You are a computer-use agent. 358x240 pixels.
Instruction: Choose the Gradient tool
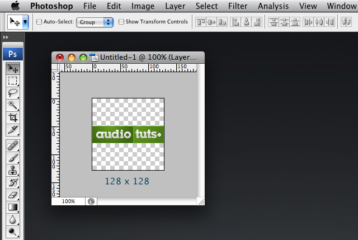pyautogui.click(x=13, y=208)
